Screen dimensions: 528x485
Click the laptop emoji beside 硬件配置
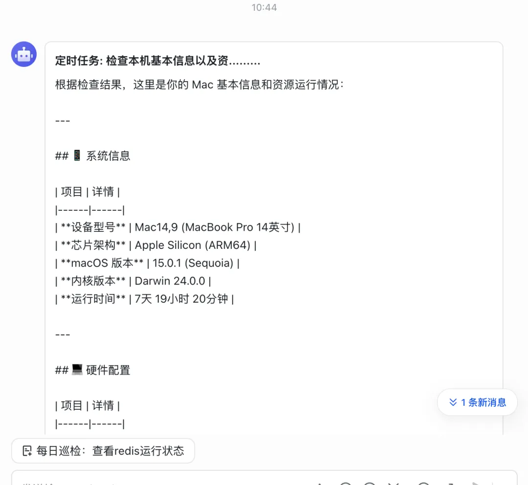(x=77, y=370)
